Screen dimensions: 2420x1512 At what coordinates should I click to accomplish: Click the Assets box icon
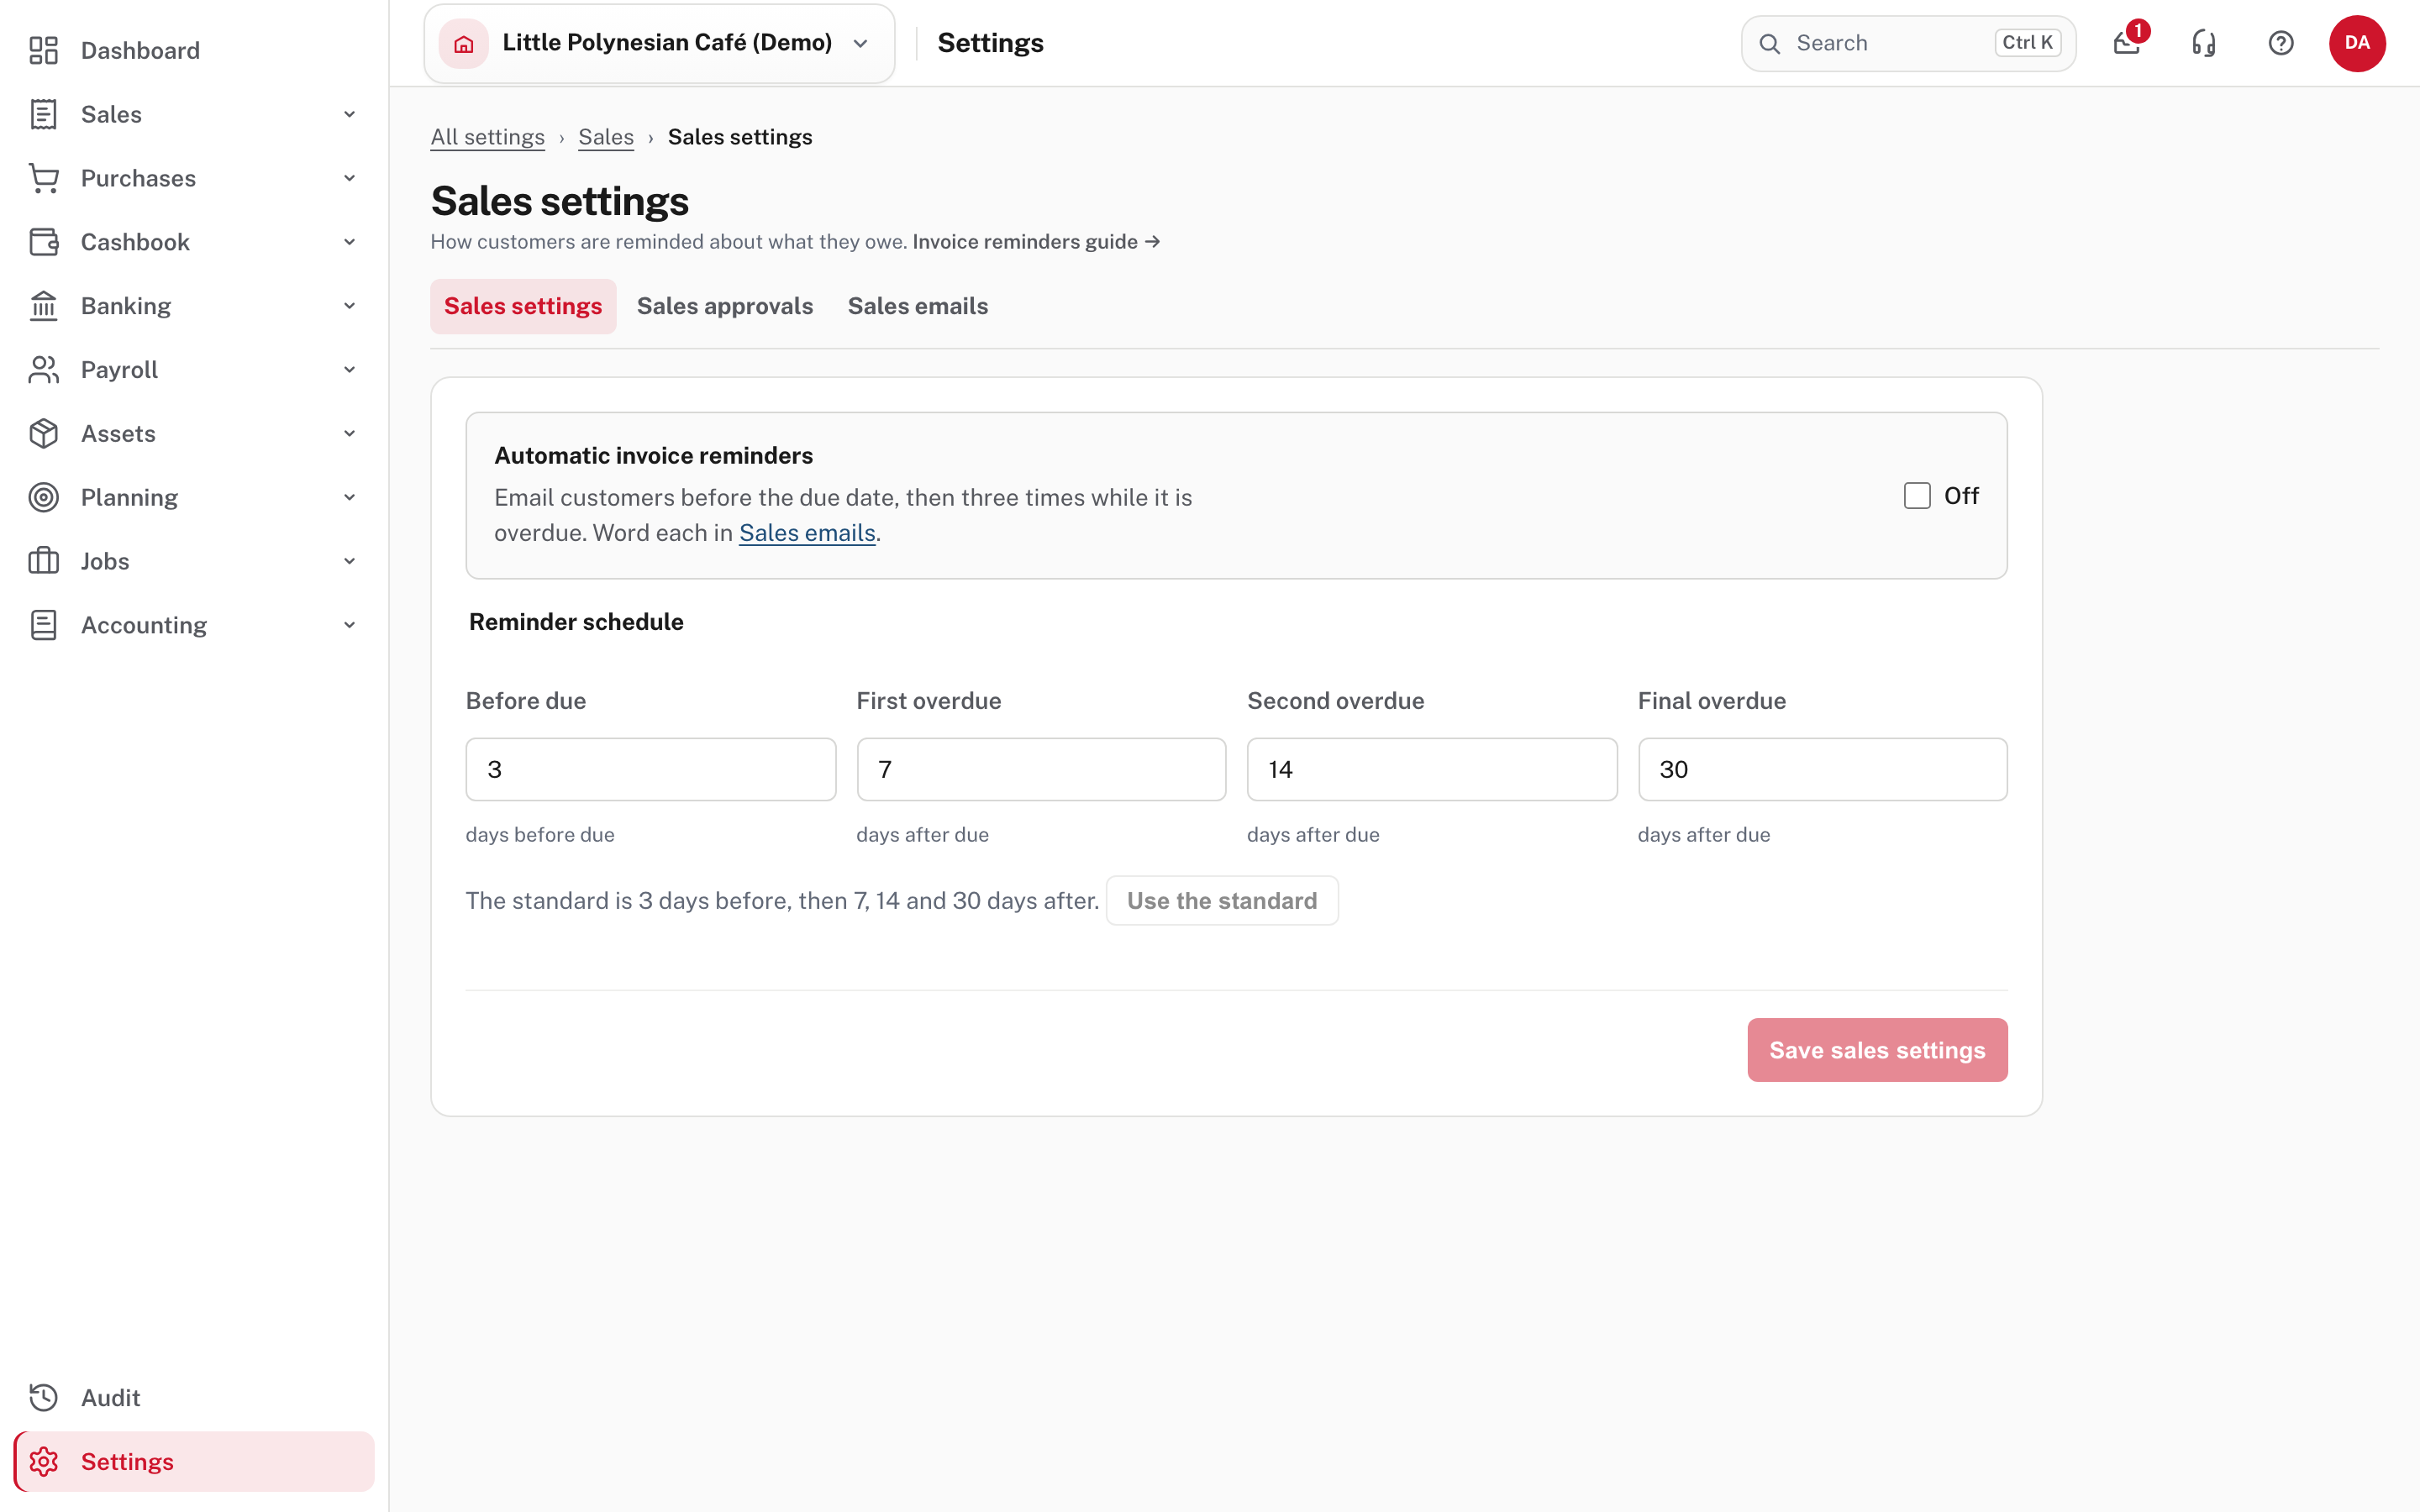tap(43, 434)
